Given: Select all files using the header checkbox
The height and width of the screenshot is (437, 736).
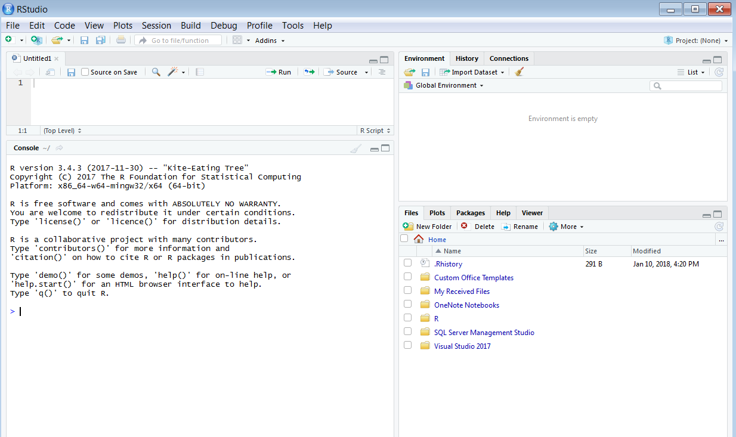Looking at the screenshot, I should (x=404, y=238).
